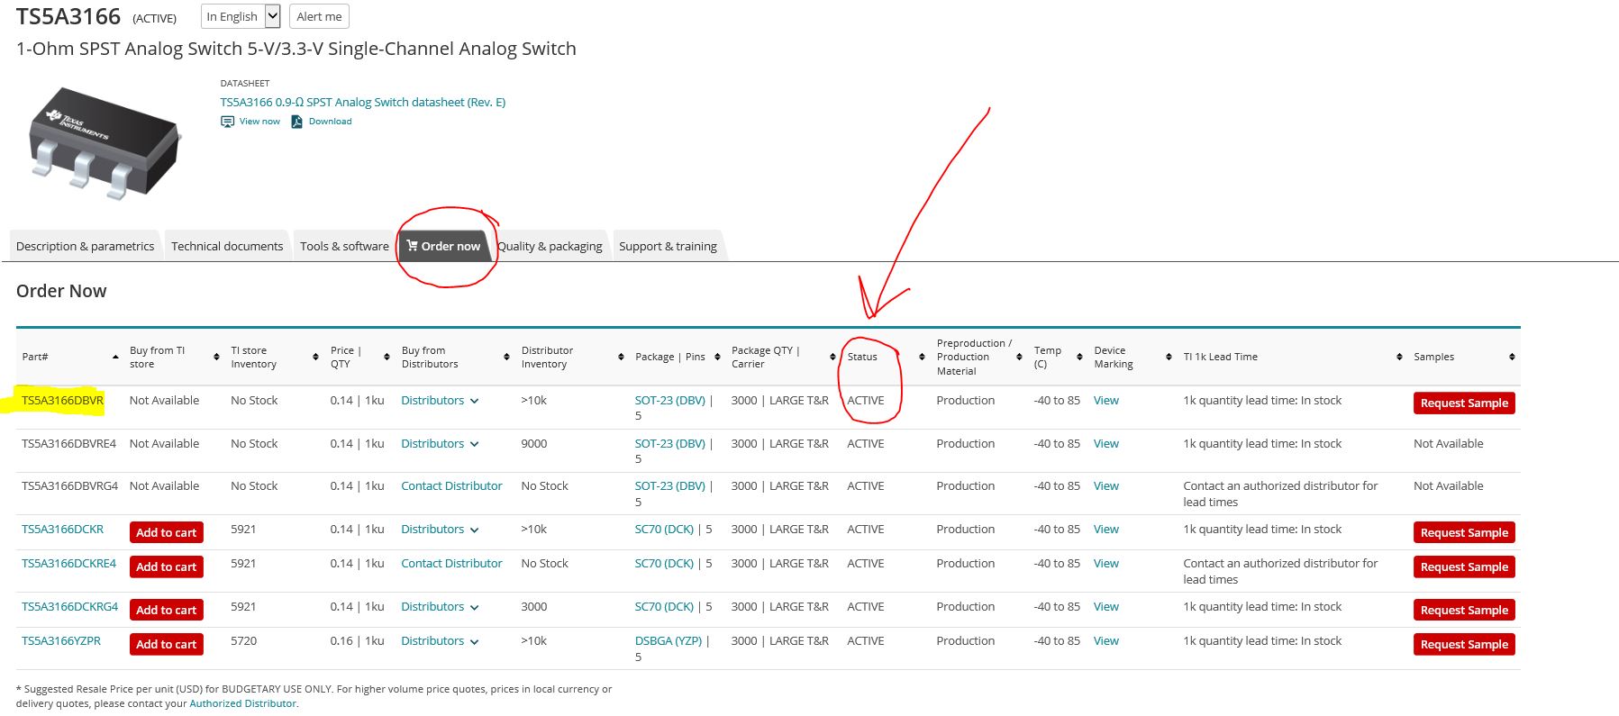Viewport: 1619px width, 716px height.
Task: Open DSBGA (YZP) package link
Action: [x=669, y=641]
